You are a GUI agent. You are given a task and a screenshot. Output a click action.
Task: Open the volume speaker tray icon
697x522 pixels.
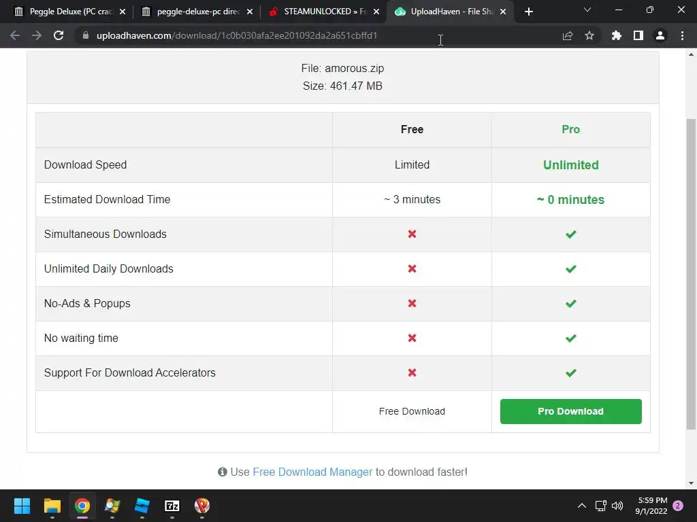(x=617, y=506)
